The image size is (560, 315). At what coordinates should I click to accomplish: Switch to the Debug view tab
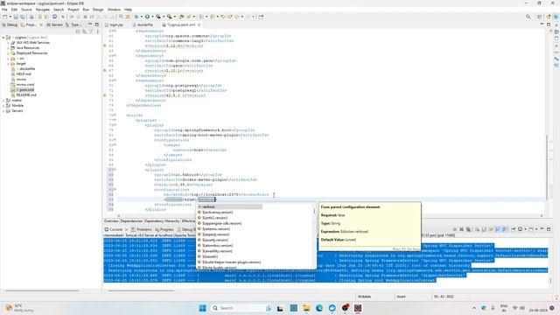coord(10,24)
